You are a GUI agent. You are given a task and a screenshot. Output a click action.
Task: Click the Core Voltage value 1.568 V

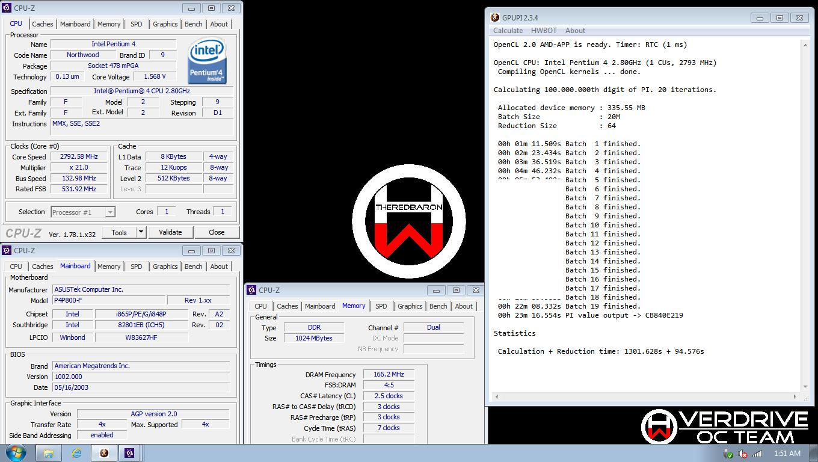pyautogui.click(x=155, y=77)
